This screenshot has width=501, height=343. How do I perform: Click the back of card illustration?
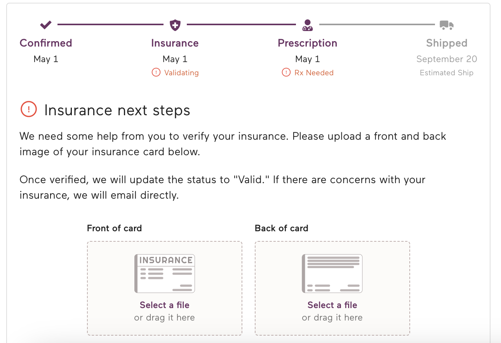pos(332,274)
